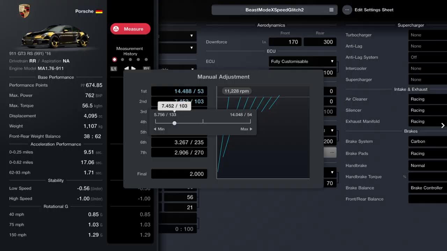Click the Handbrake Torque field
The height and width of the screenshot is (251, 447).
coord(427,177)
